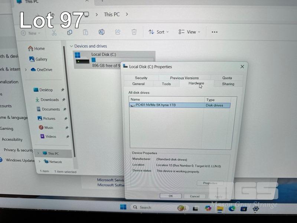Collapse the Devices and drives group

click(71, 46)
